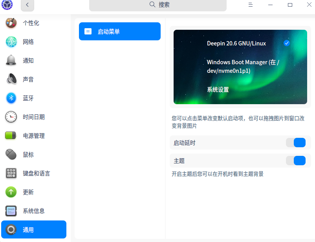Image resolution: width=315 pixels, height=242 pixels.
Task: Click the aurora boot background preview
Action: tap(240, 67)
